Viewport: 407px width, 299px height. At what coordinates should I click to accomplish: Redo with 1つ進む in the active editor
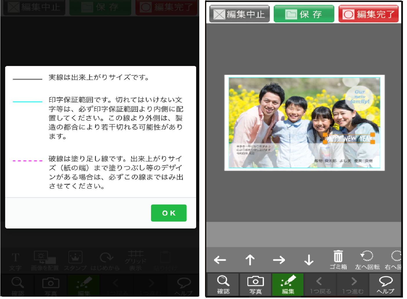pyautogui.click(x=353, y=285)
